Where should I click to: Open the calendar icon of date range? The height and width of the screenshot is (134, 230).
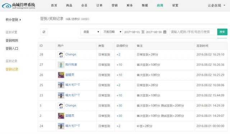coord(165,32)
